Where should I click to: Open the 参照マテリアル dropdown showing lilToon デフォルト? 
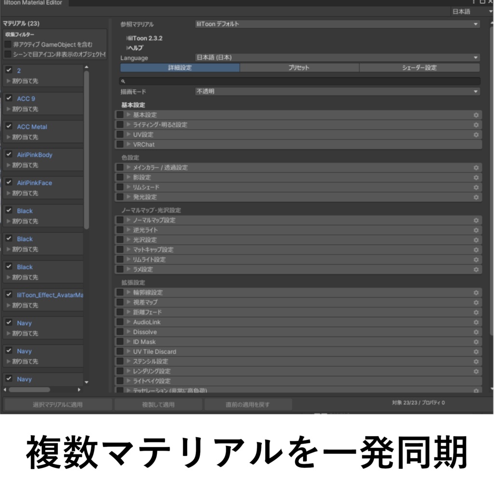click(x=338, y=24)
